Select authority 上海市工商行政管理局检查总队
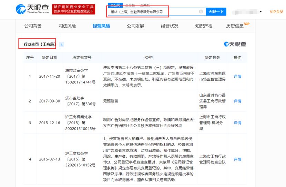 [x=212, y=159]
